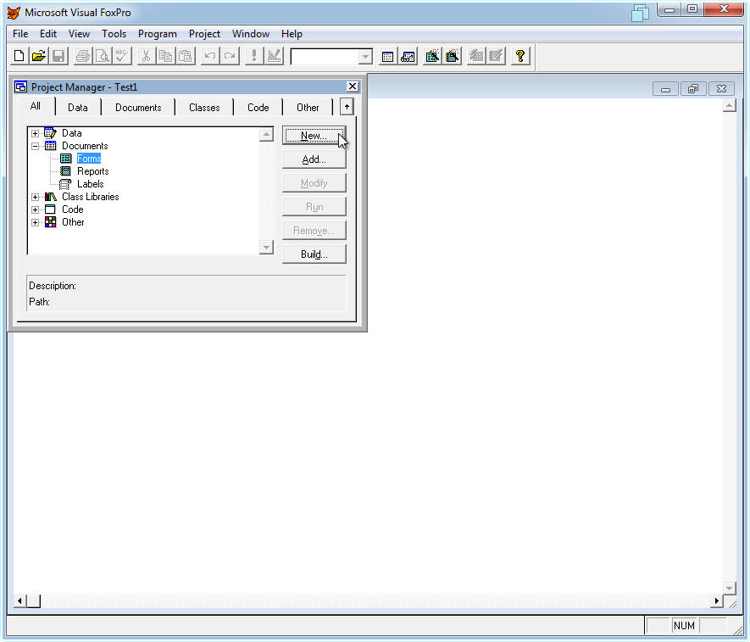Switch to the Documents tab
Image resolution: width=750 pixels, height=642 pixels.
tap(138, 108)
